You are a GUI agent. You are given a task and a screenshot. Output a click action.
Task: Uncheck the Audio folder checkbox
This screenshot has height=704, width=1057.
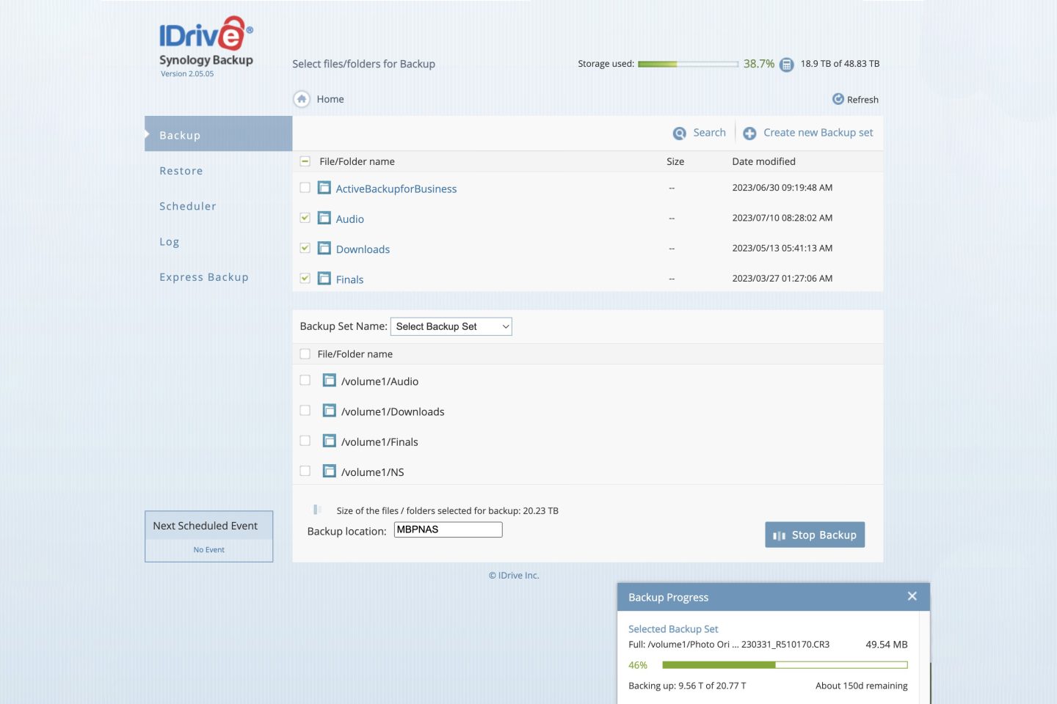point(305,218)
